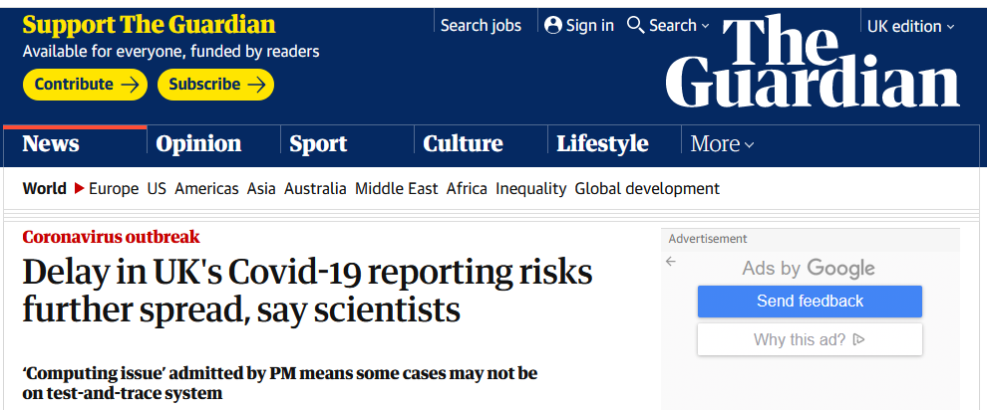Expand the UK edition dropdown
This screenshot has width=987, height=410.
911,26
